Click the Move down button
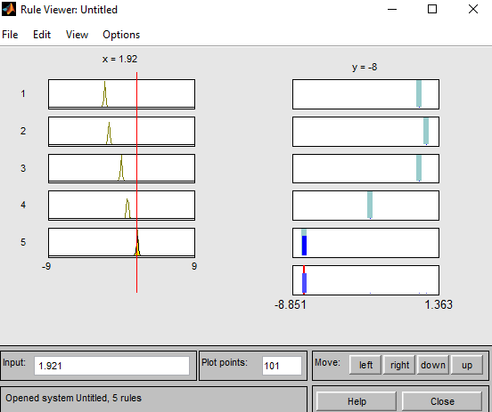The image size is (492, 412). pos(433,365)
